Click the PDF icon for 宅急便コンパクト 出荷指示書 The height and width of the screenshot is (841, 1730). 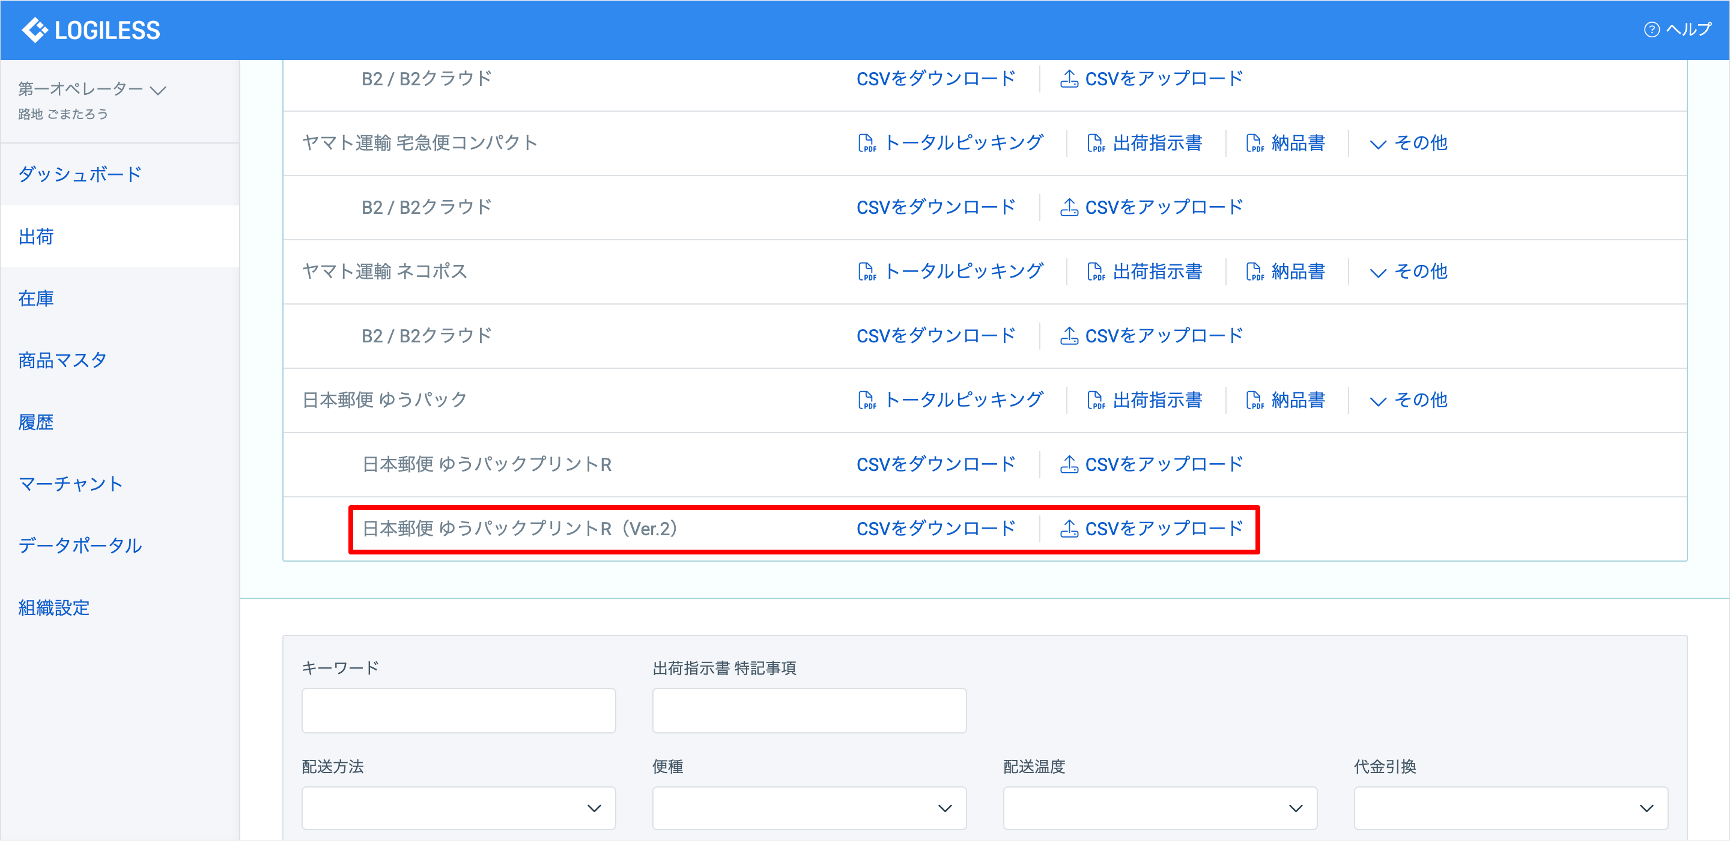(1095, 143)
